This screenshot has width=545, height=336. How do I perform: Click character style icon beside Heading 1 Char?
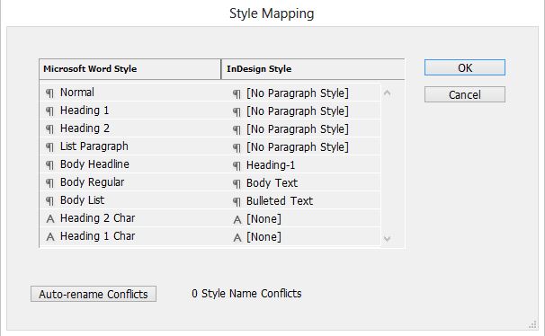pyautogui.click(x=50, y=237)
